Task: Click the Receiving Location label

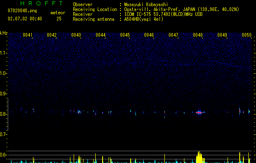Action: tap(95, 9)
